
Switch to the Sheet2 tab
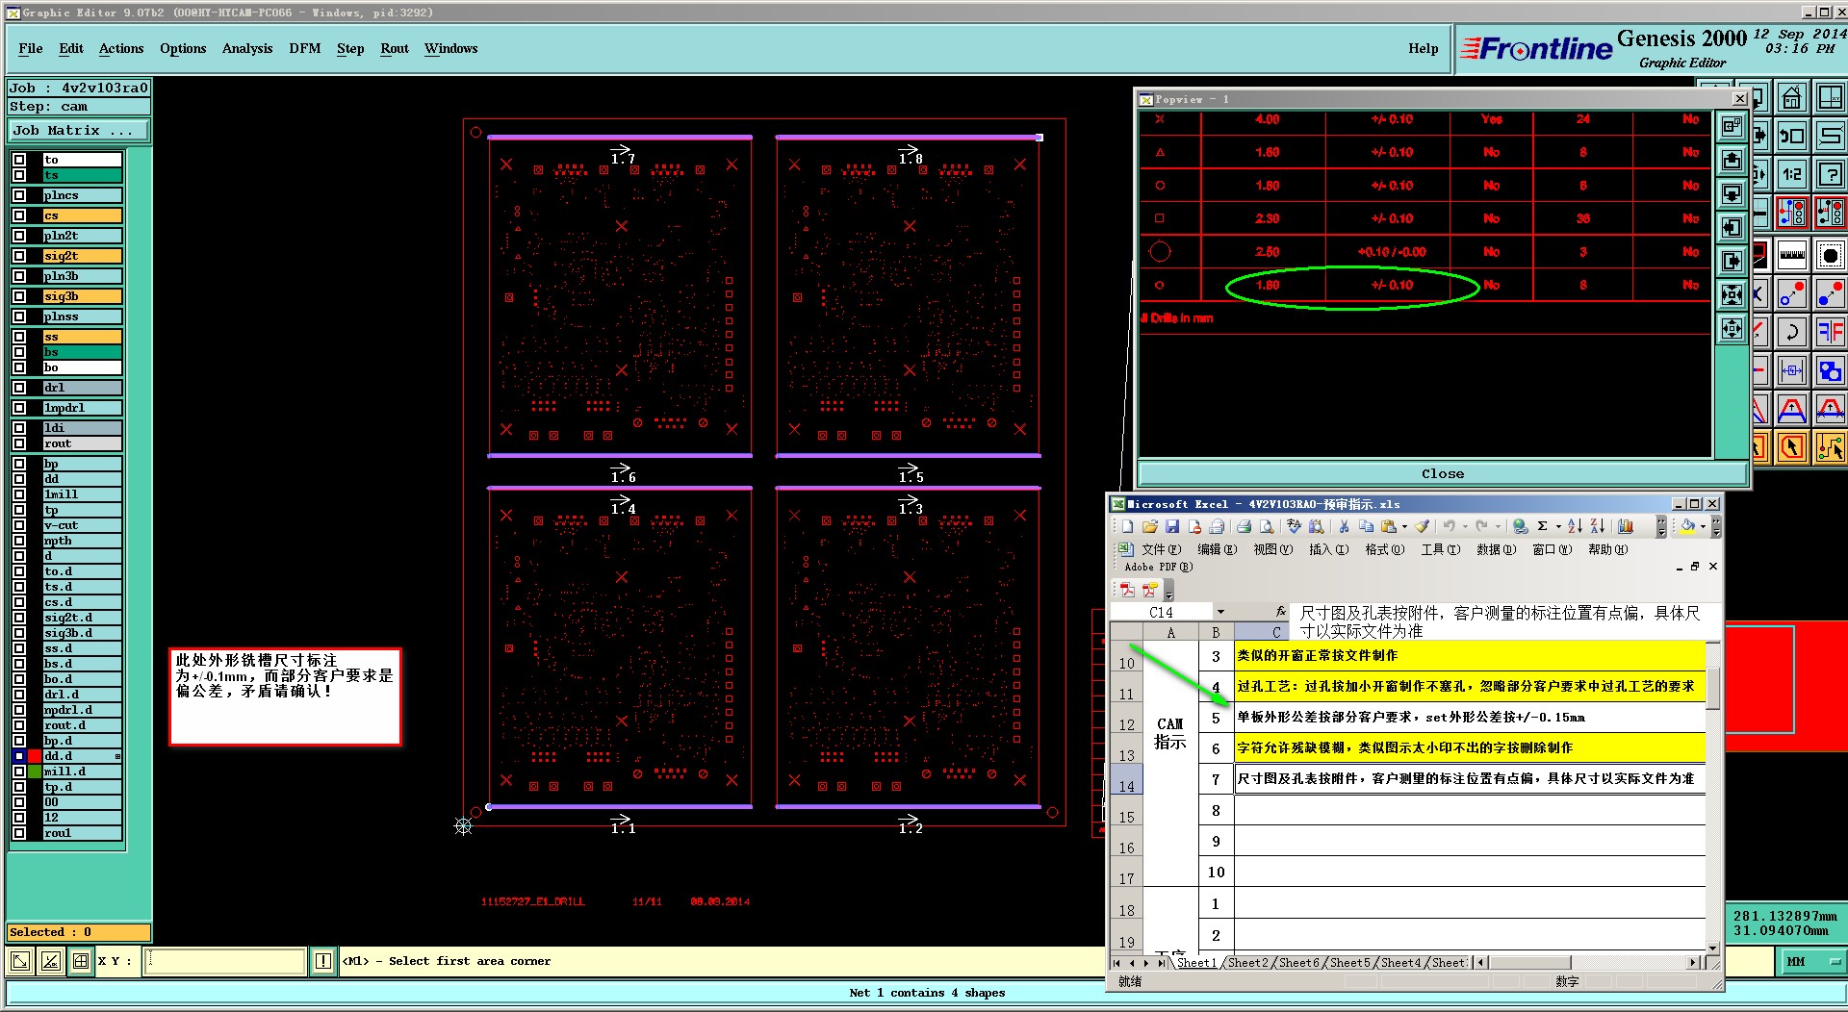click(x=1247, y=962)
